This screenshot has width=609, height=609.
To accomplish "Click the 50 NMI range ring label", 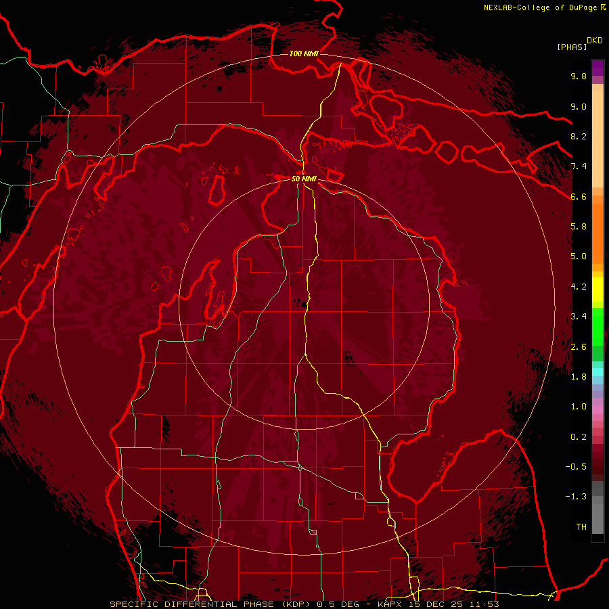I will (x=304, y=179).
